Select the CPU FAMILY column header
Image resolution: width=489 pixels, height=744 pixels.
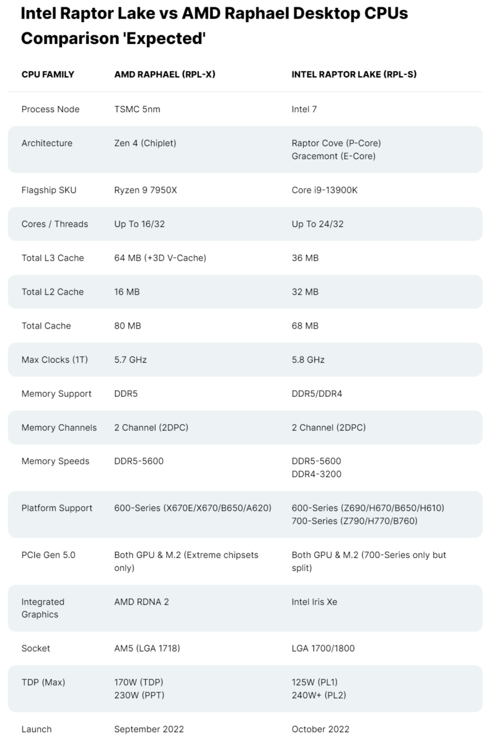48,74
